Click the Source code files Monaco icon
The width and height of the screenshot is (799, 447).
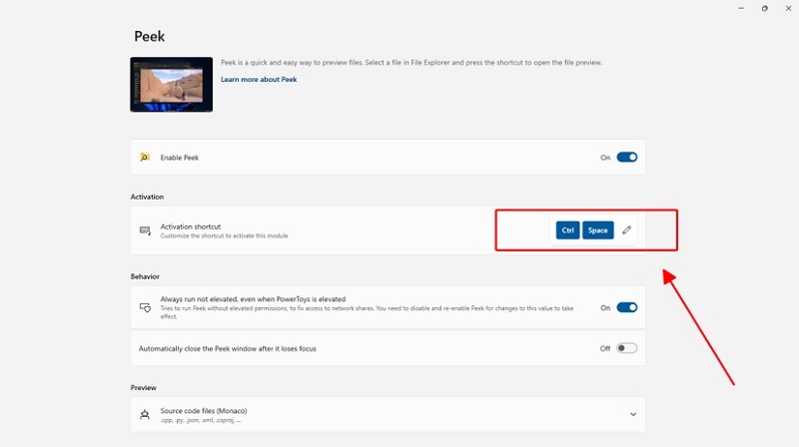[145, 414]
